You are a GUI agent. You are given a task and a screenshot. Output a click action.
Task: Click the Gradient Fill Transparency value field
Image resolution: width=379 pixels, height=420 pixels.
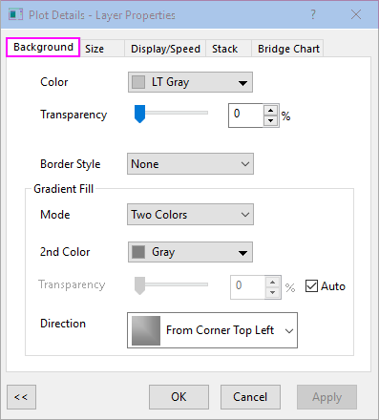(x=247, y=287)
